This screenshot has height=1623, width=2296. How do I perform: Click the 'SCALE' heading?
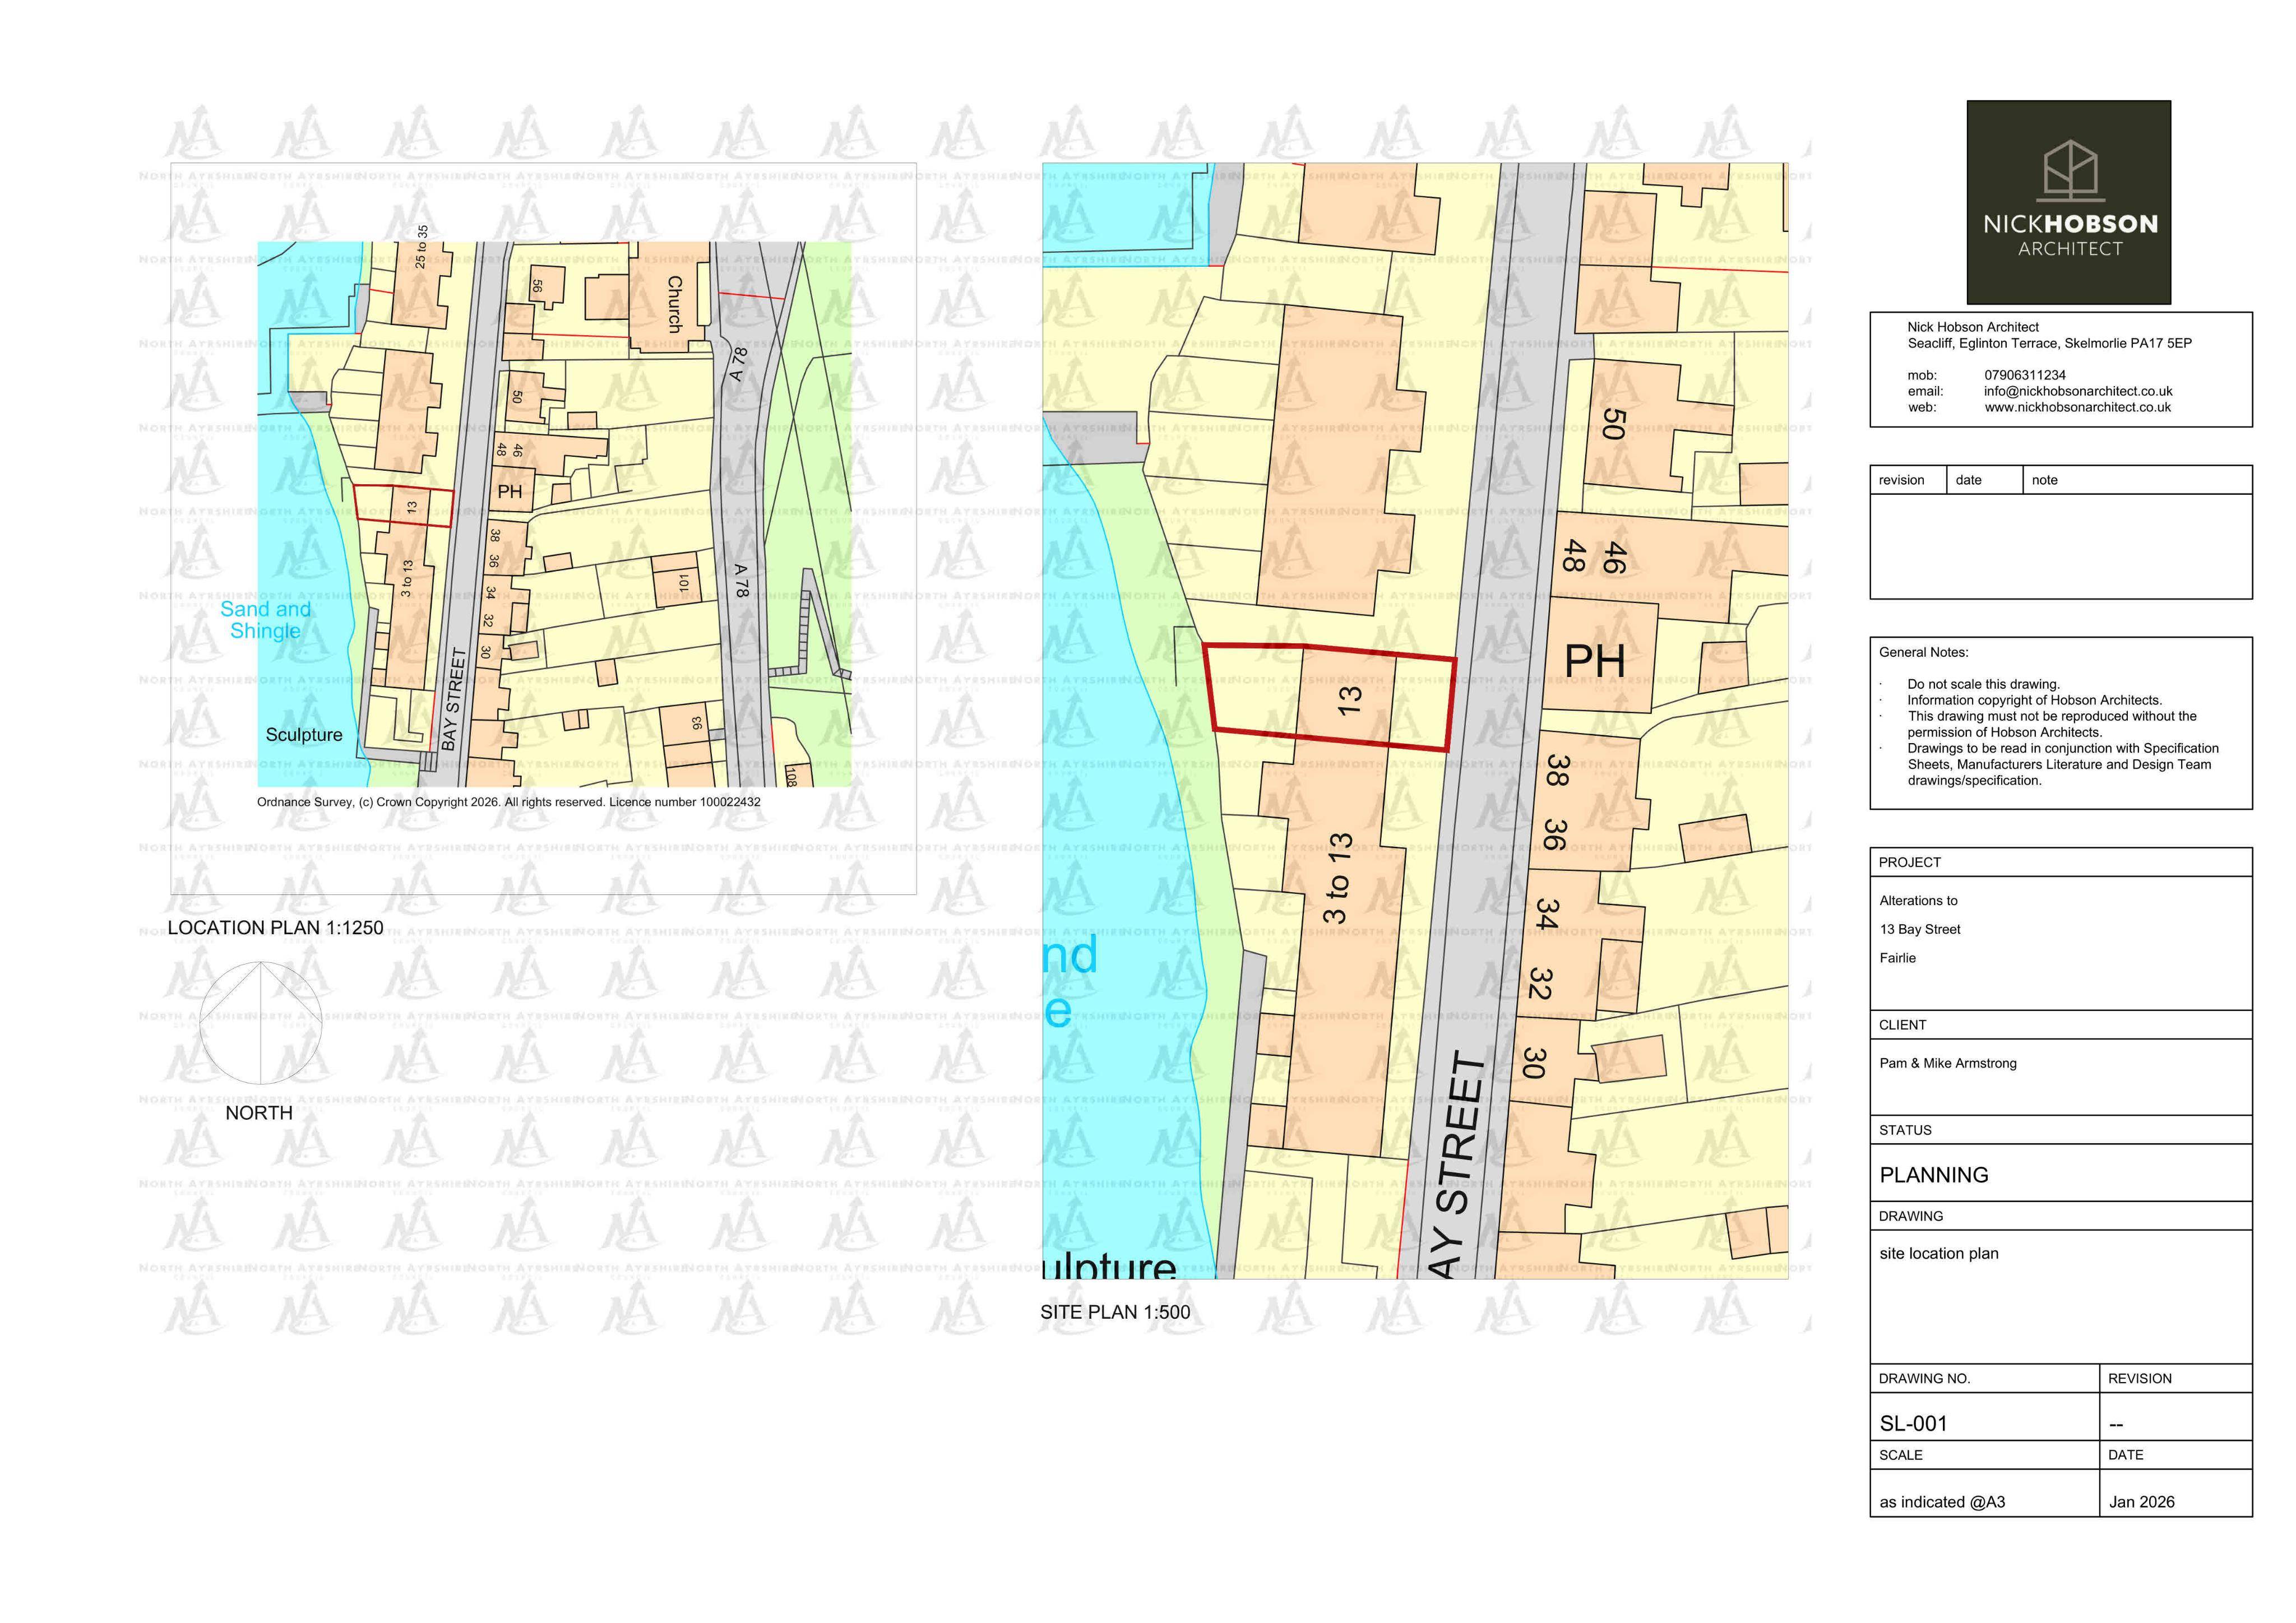click(x=1900, y=1455)
